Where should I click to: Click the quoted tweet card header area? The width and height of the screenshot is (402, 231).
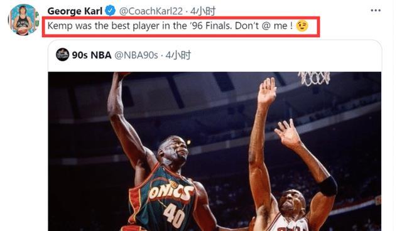(215, 56)
